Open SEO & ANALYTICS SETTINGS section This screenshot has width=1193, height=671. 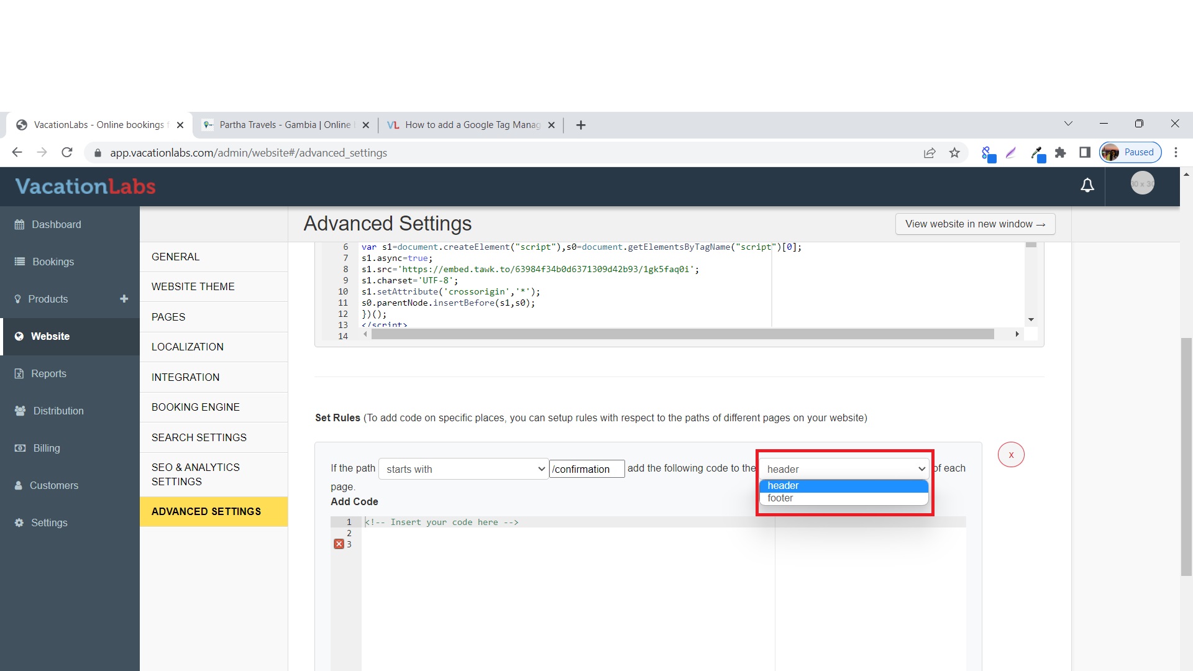(195, 475)
